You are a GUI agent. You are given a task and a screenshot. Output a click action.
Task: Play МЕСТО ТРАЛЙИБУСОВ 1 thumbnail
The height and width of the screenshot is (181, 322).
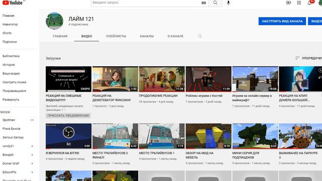162,136
